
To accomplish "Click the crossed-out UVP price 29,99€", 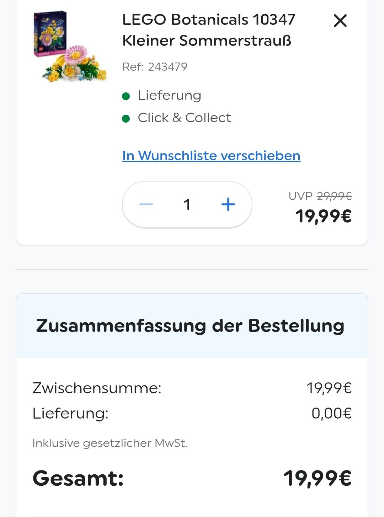I will click(x=334, y=196).
